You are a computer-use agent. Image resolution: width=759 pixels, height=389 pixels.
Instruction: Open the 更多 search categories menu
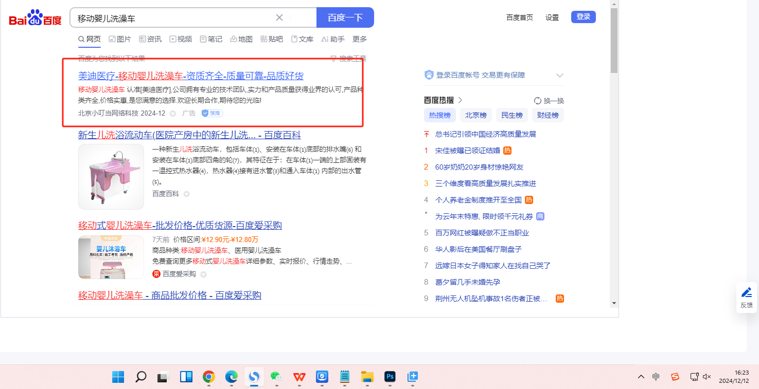pyautogui.click(x=360, y=39)
